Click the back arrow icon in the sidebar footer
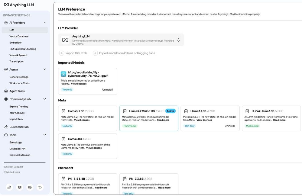 pos(40,187)
